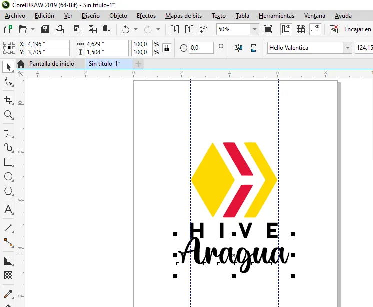Select the Polygon tool
The height and width of the screenshot is (307, 373).
(x=9, y=191)
